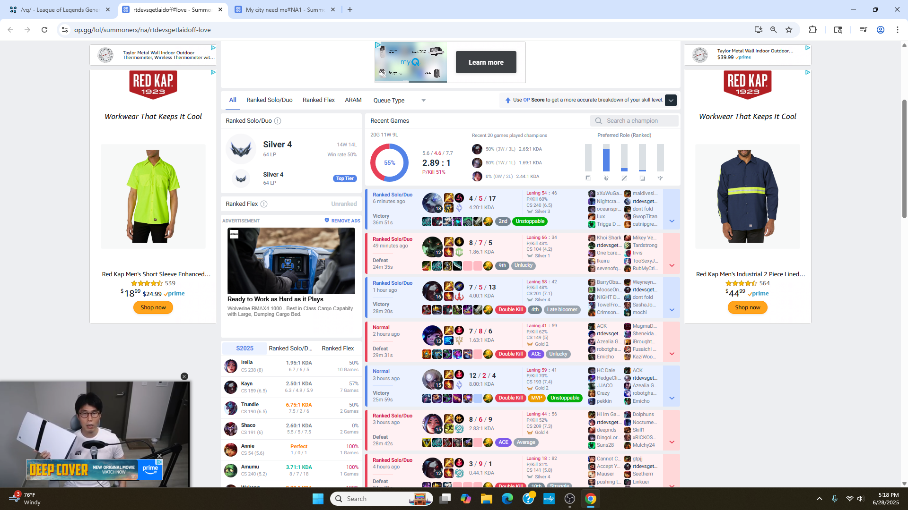908x510 pixels.
Task: Open new browser tab with plus button
Action: coord(350,9)
